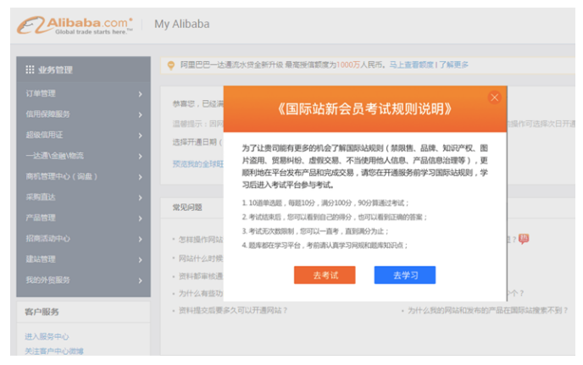Click the 怎样操作网站 FAQ entry
583x365 pixels.
201,240
